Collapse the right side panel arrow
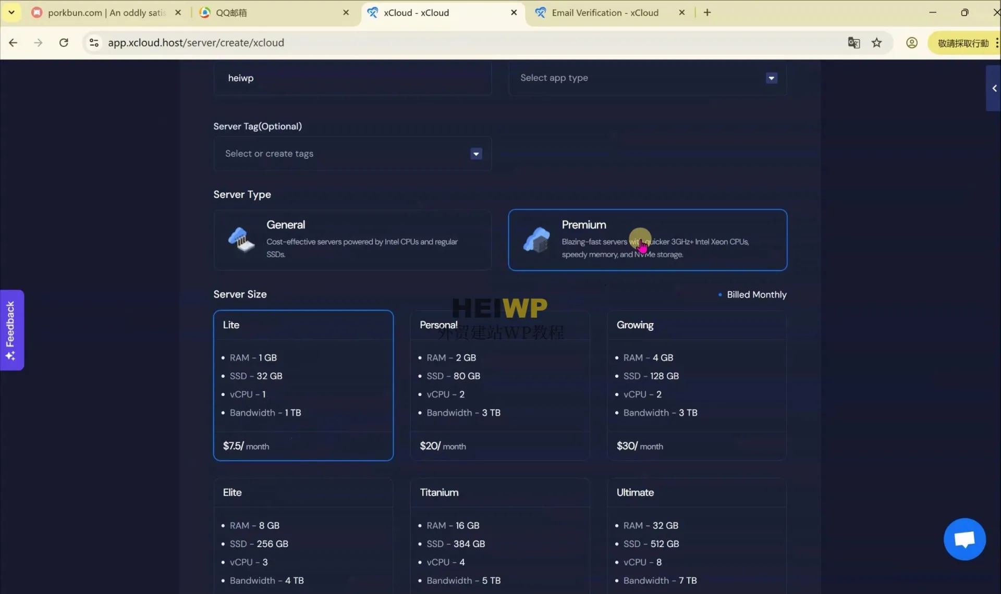 pyautogui.click(x=994, y=88)
